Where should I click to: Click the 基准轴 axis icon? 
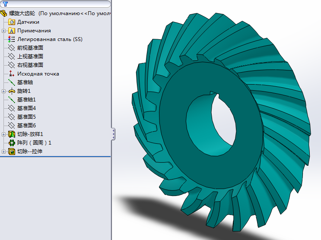[12, 82]
